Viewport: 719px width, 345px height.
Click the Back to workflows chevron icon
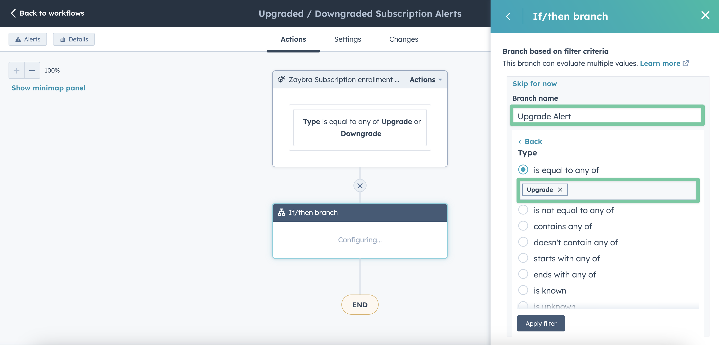coord(13,13)
